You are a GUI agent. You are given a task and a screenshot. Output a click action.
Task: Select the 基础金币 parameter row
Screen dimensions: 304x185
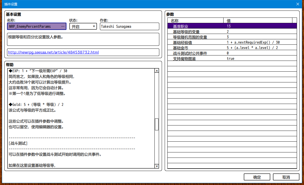tap(232, 48)
